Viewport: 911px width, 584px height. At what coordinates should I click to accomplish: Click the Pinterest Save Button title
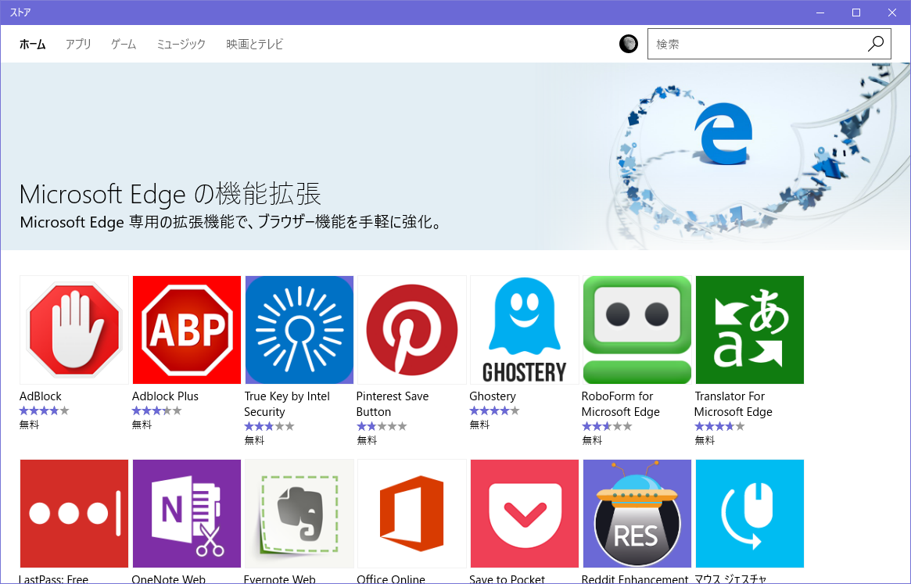click(x=393, y=404)
